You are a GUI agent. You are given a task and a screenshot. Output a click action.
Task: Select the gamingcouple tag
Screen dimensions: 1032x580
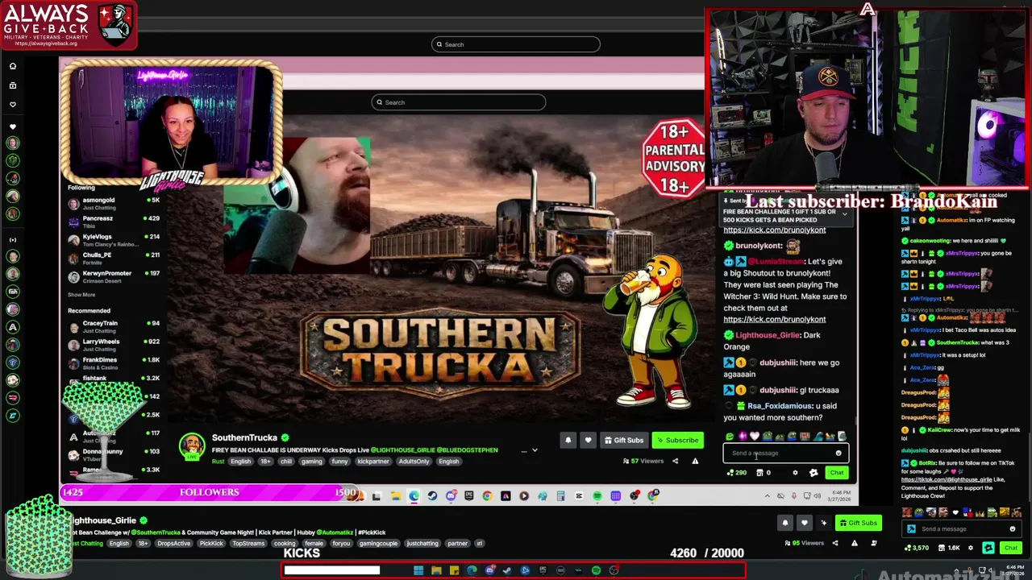378,543
